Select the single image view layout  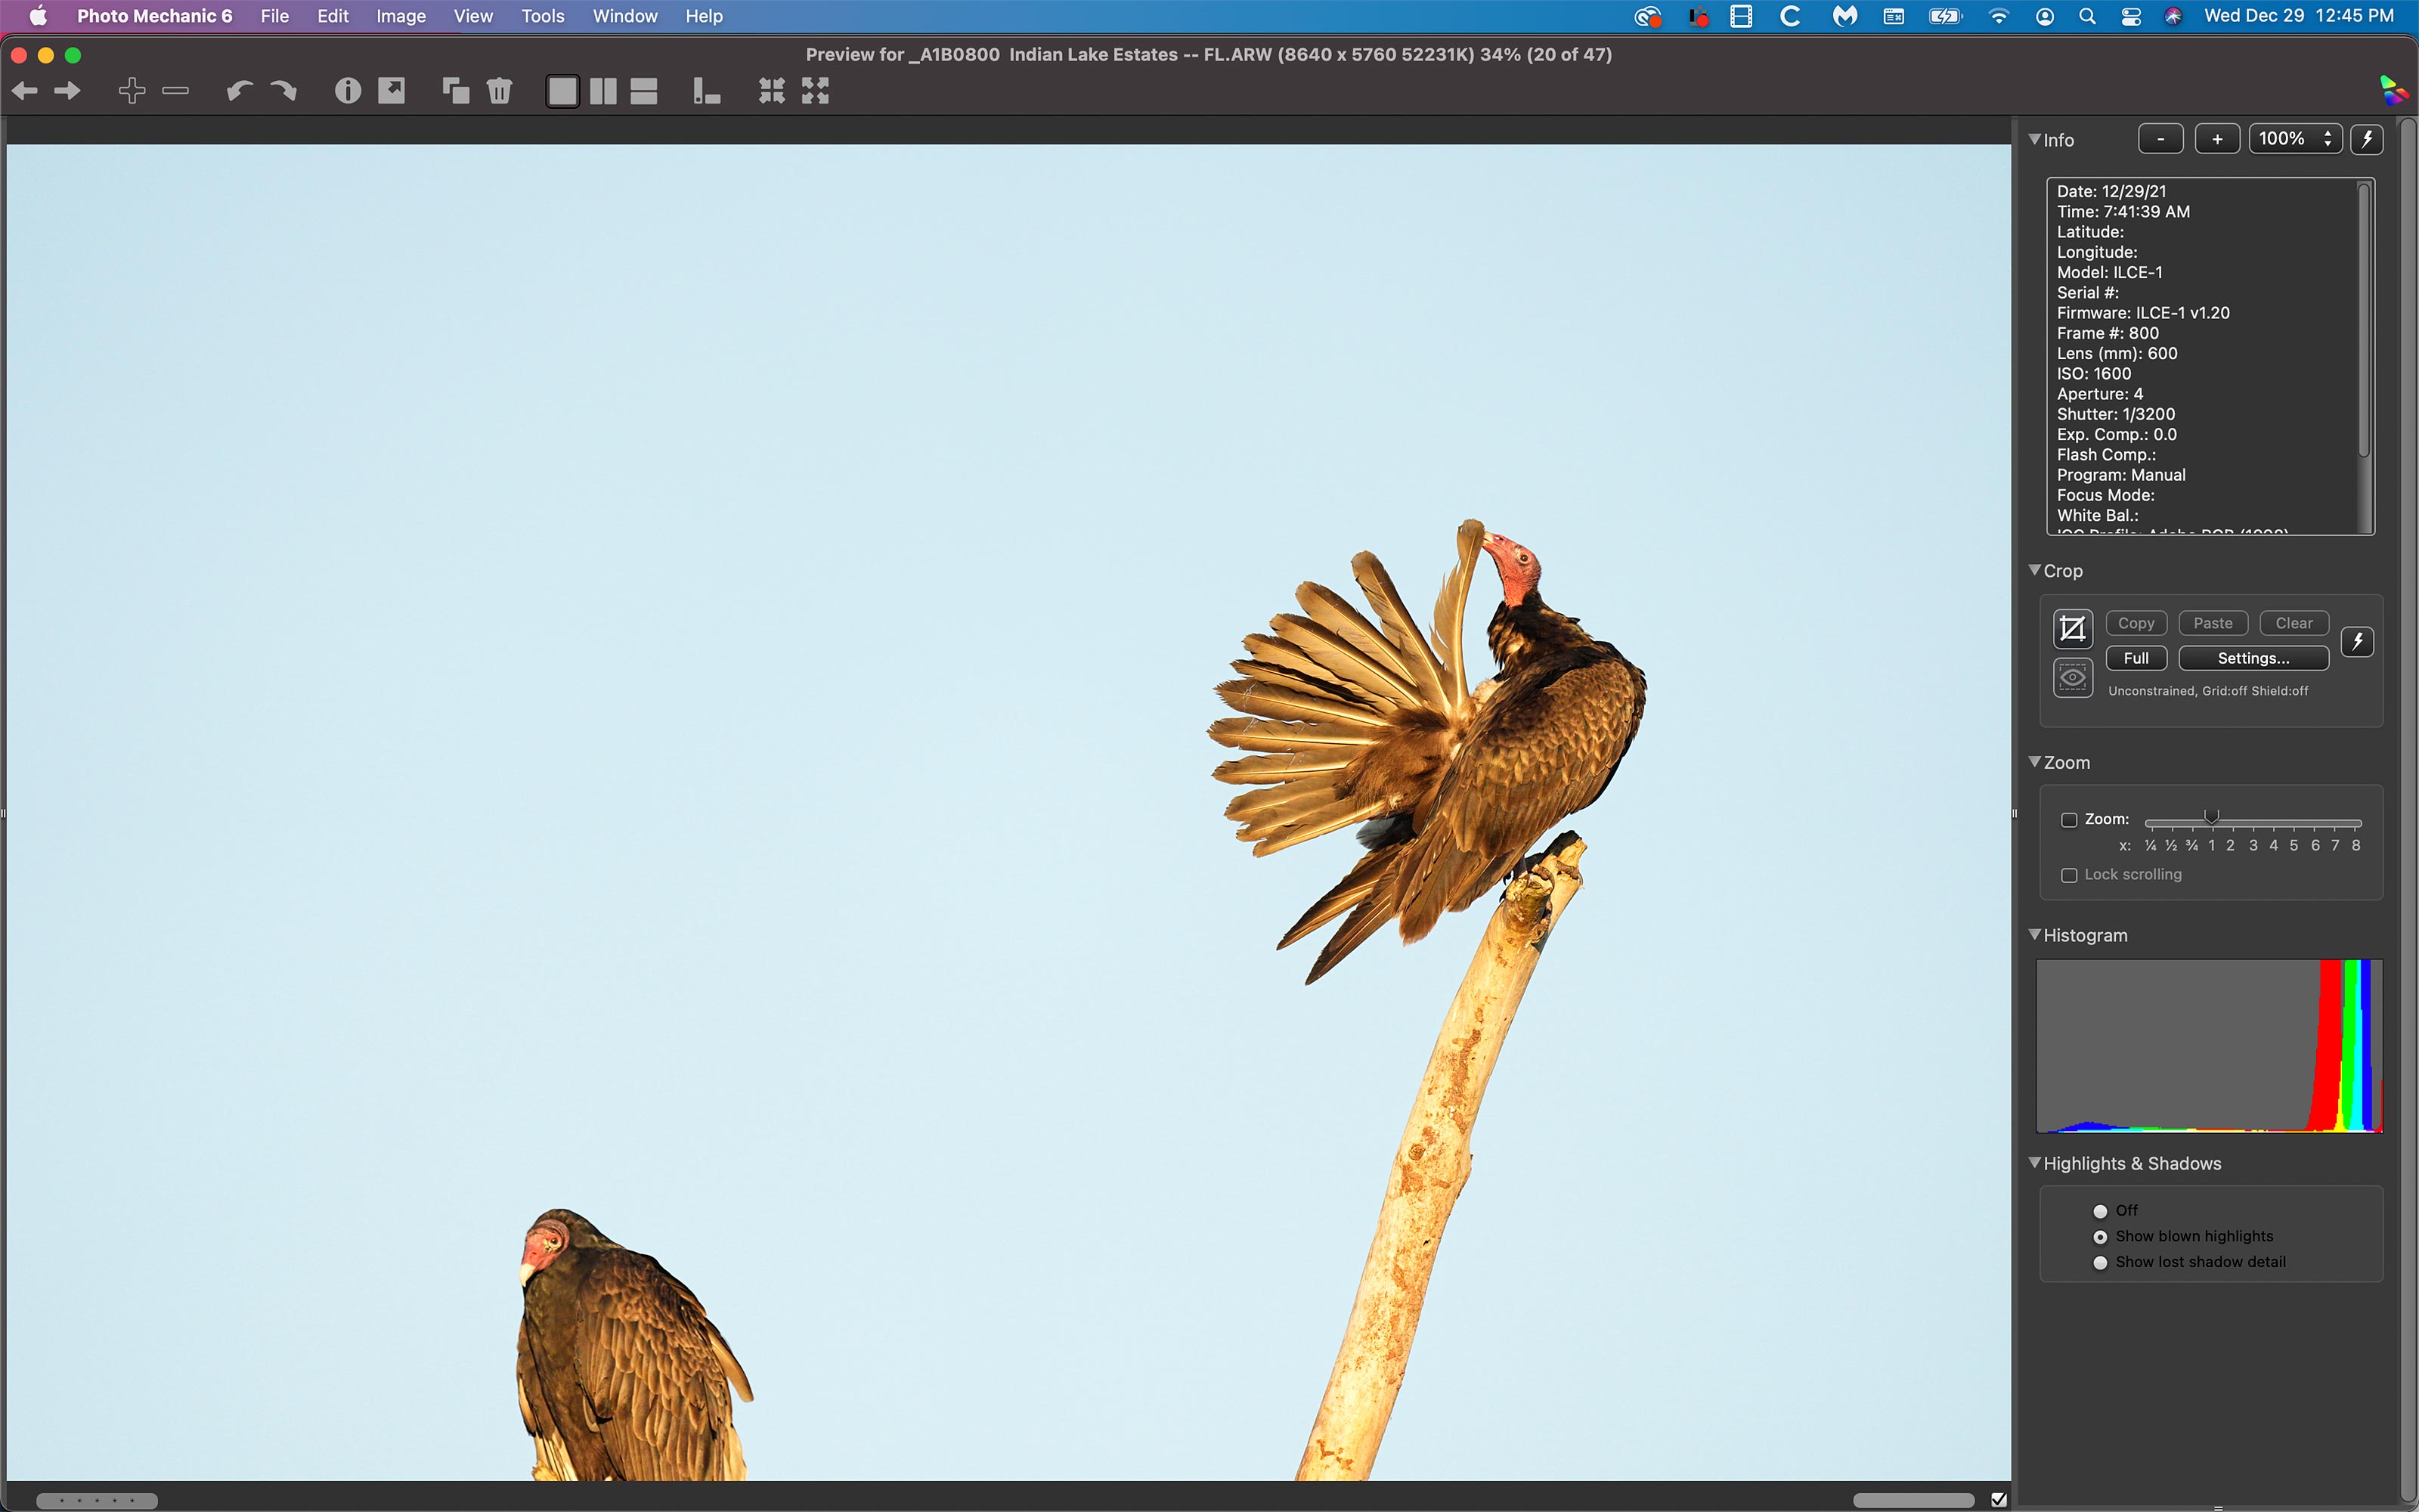[562, 92]
